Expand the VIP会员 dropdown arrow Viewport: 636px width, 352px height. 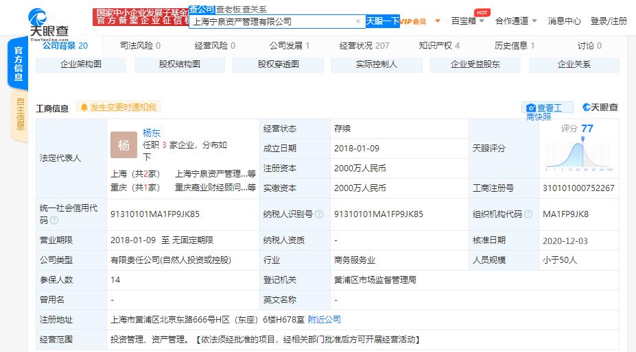point(438,21)
